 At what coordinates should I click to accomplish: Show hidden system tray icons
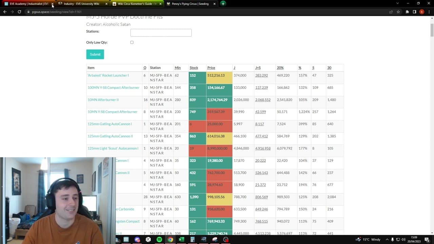point(387,240)
